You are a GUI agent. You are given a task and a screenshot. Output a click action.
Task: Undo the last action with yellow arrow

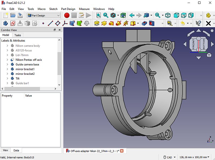(183, 23)
